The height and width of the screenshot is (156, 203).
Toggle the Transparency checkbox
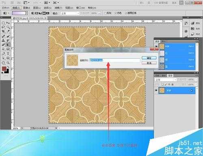pos(126,13)
